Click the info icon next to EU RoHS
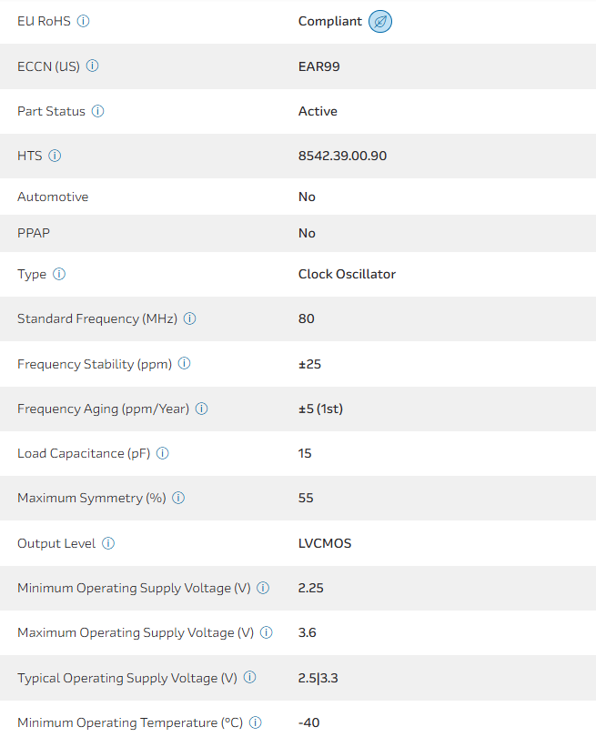Screen dimensions: 596x737 click(x=84, y=21)
